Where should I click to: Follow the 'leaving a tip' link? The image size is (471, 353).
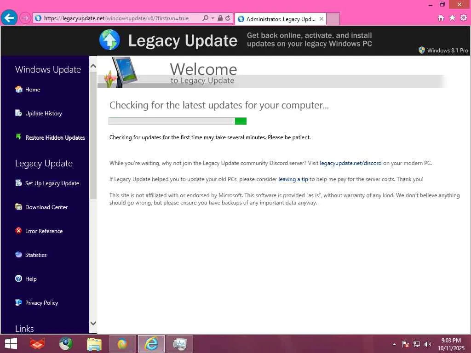click(293, 179)
